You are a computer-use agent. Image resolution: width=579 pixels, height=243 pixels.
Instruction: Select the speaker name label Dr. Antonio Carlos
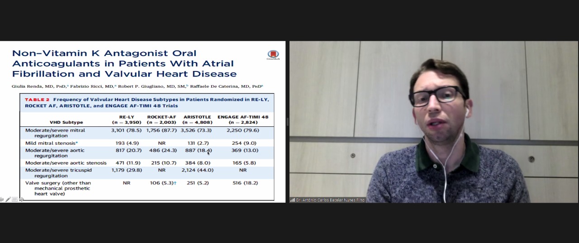(x=330, y=200)
